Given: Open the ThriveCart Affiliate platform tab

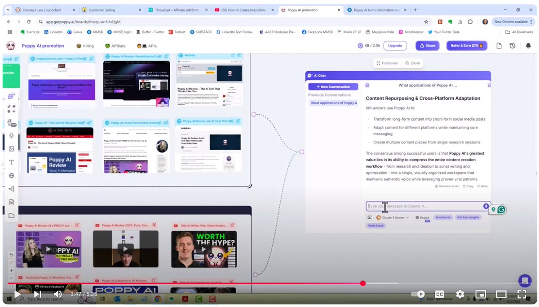Looking at the screenshot, I should coord(177,10).
